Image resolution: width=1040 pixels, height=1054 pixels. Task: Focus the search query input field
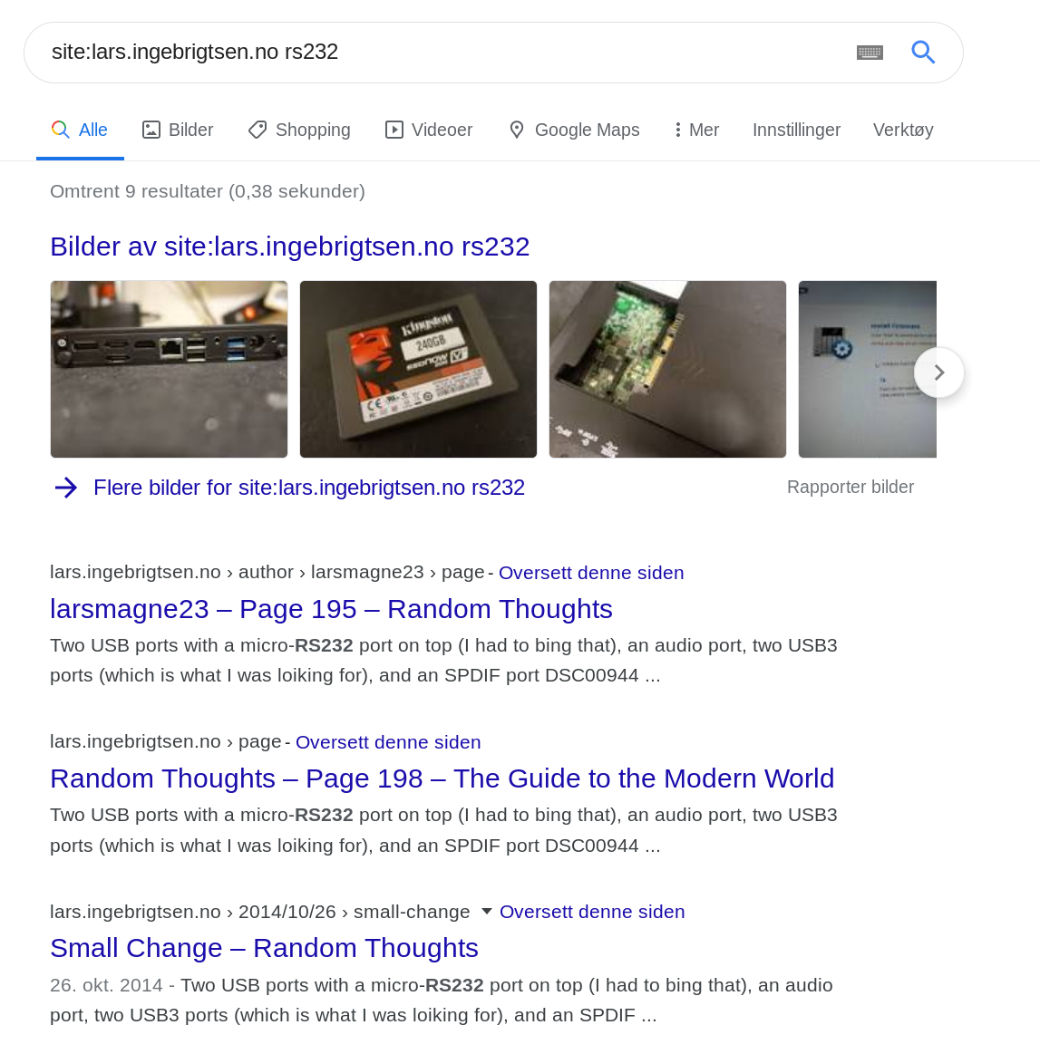[444, 53]
